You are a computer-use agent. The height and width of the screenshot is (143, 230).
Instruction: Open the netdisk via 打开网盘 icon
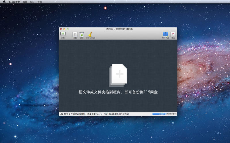(x=165, y=34)
